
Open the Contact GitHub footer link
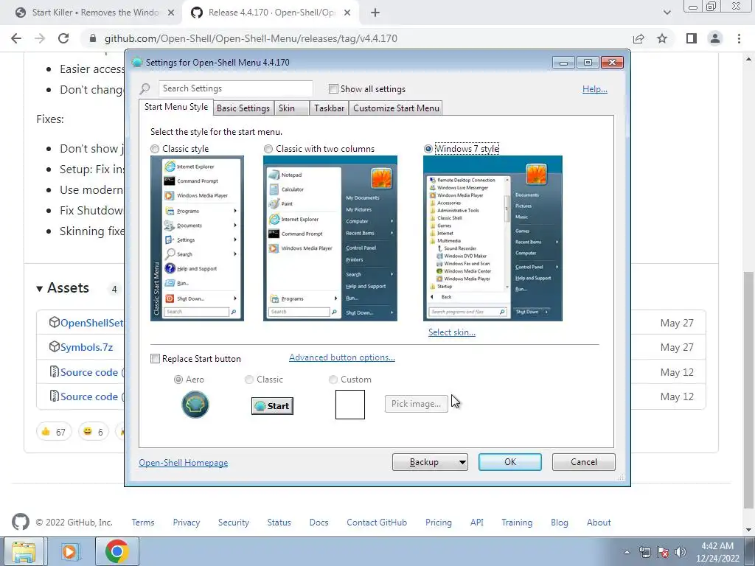[377, 523]
